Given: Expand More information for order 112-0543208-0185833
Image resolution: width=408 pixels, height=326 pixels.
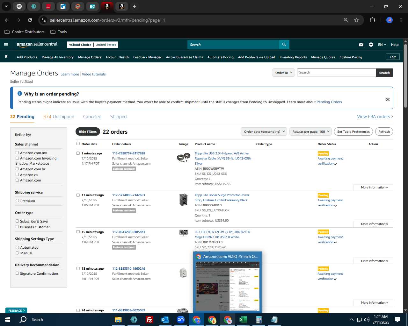Looking at the screenshot, I should coord(373,261).
